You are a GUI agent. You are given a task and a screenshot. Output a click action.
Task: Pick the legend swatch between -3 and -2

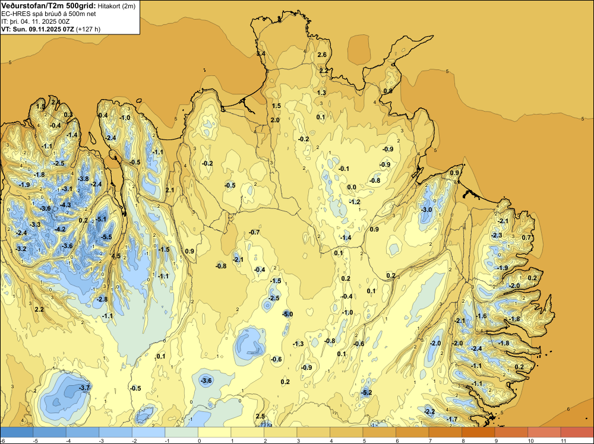click(x=116, y=432)
